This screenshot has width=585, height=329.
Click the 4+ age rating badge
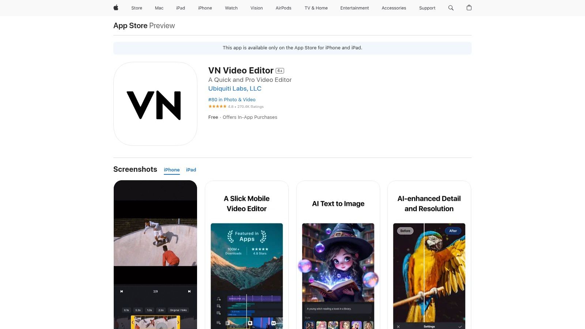point(280,71)
